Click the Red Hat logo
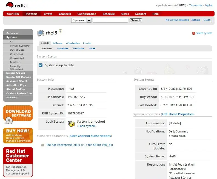Image resolution: width=217 pixels, height=179 pixels. tap(17, 5)
